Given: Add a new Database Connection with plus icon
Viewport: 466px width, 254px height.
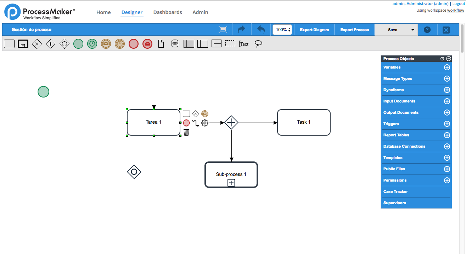Looking at the screenshot, I should point(447,147).
